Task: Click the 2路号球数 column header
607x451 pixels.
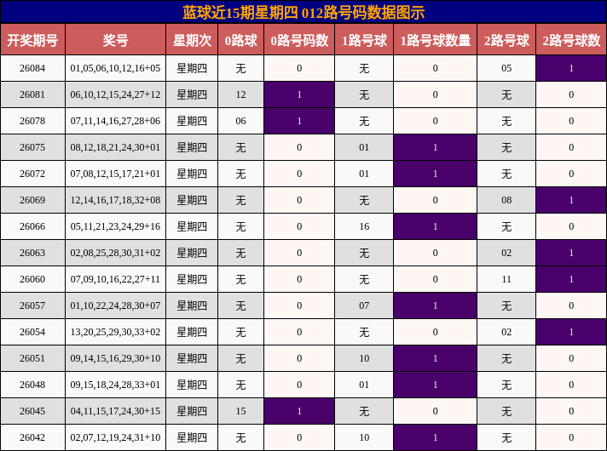Action: 571,40
